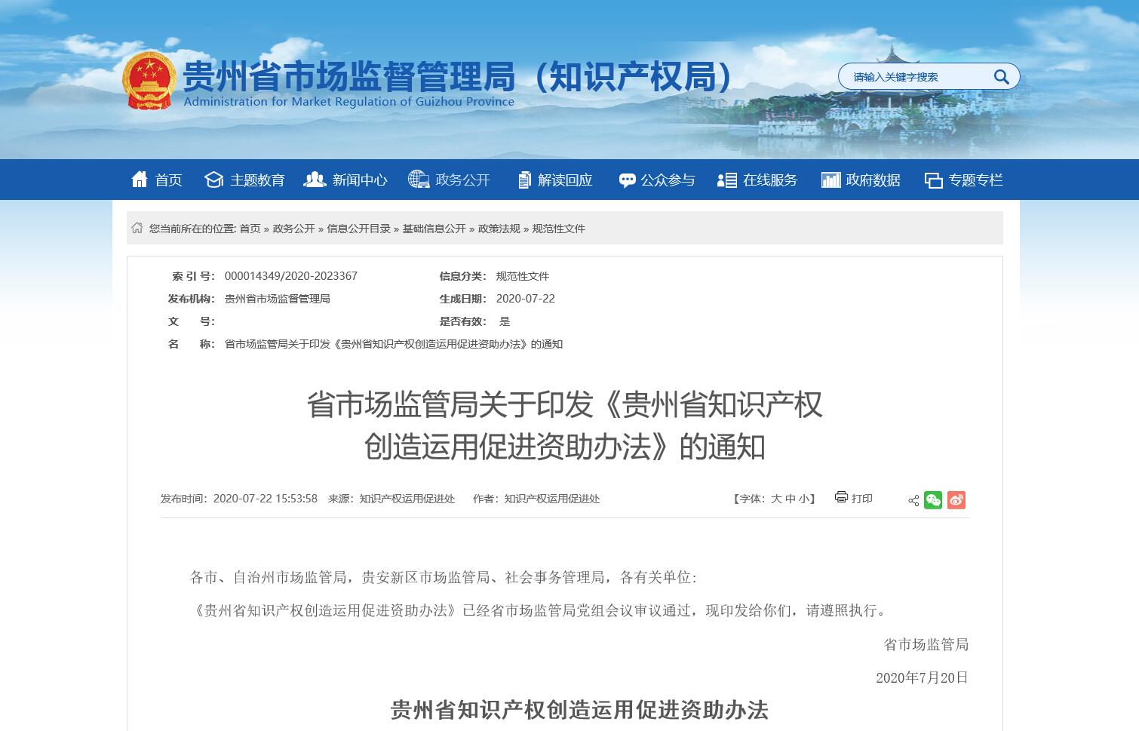
Task: Click the search magnifier icon
Action: coord(1002,76)
